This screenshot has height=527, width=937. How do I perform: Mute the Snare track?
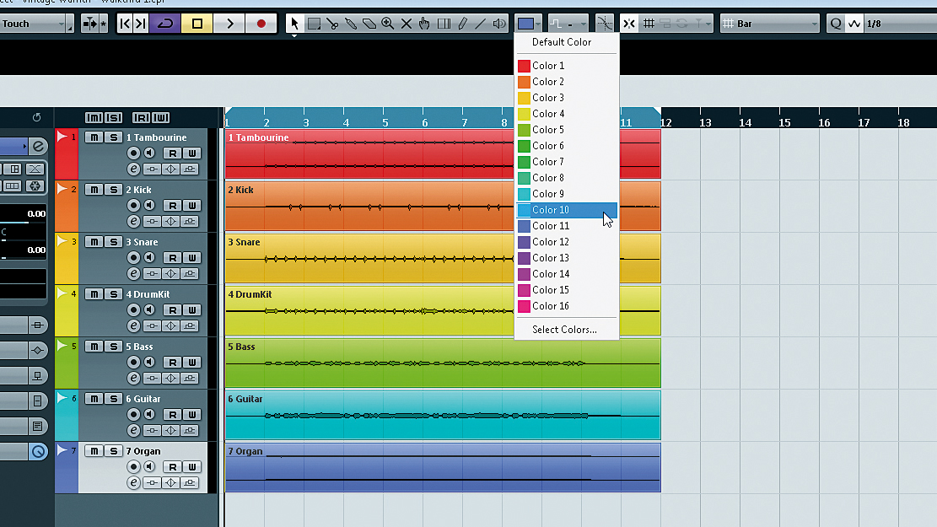94,242
